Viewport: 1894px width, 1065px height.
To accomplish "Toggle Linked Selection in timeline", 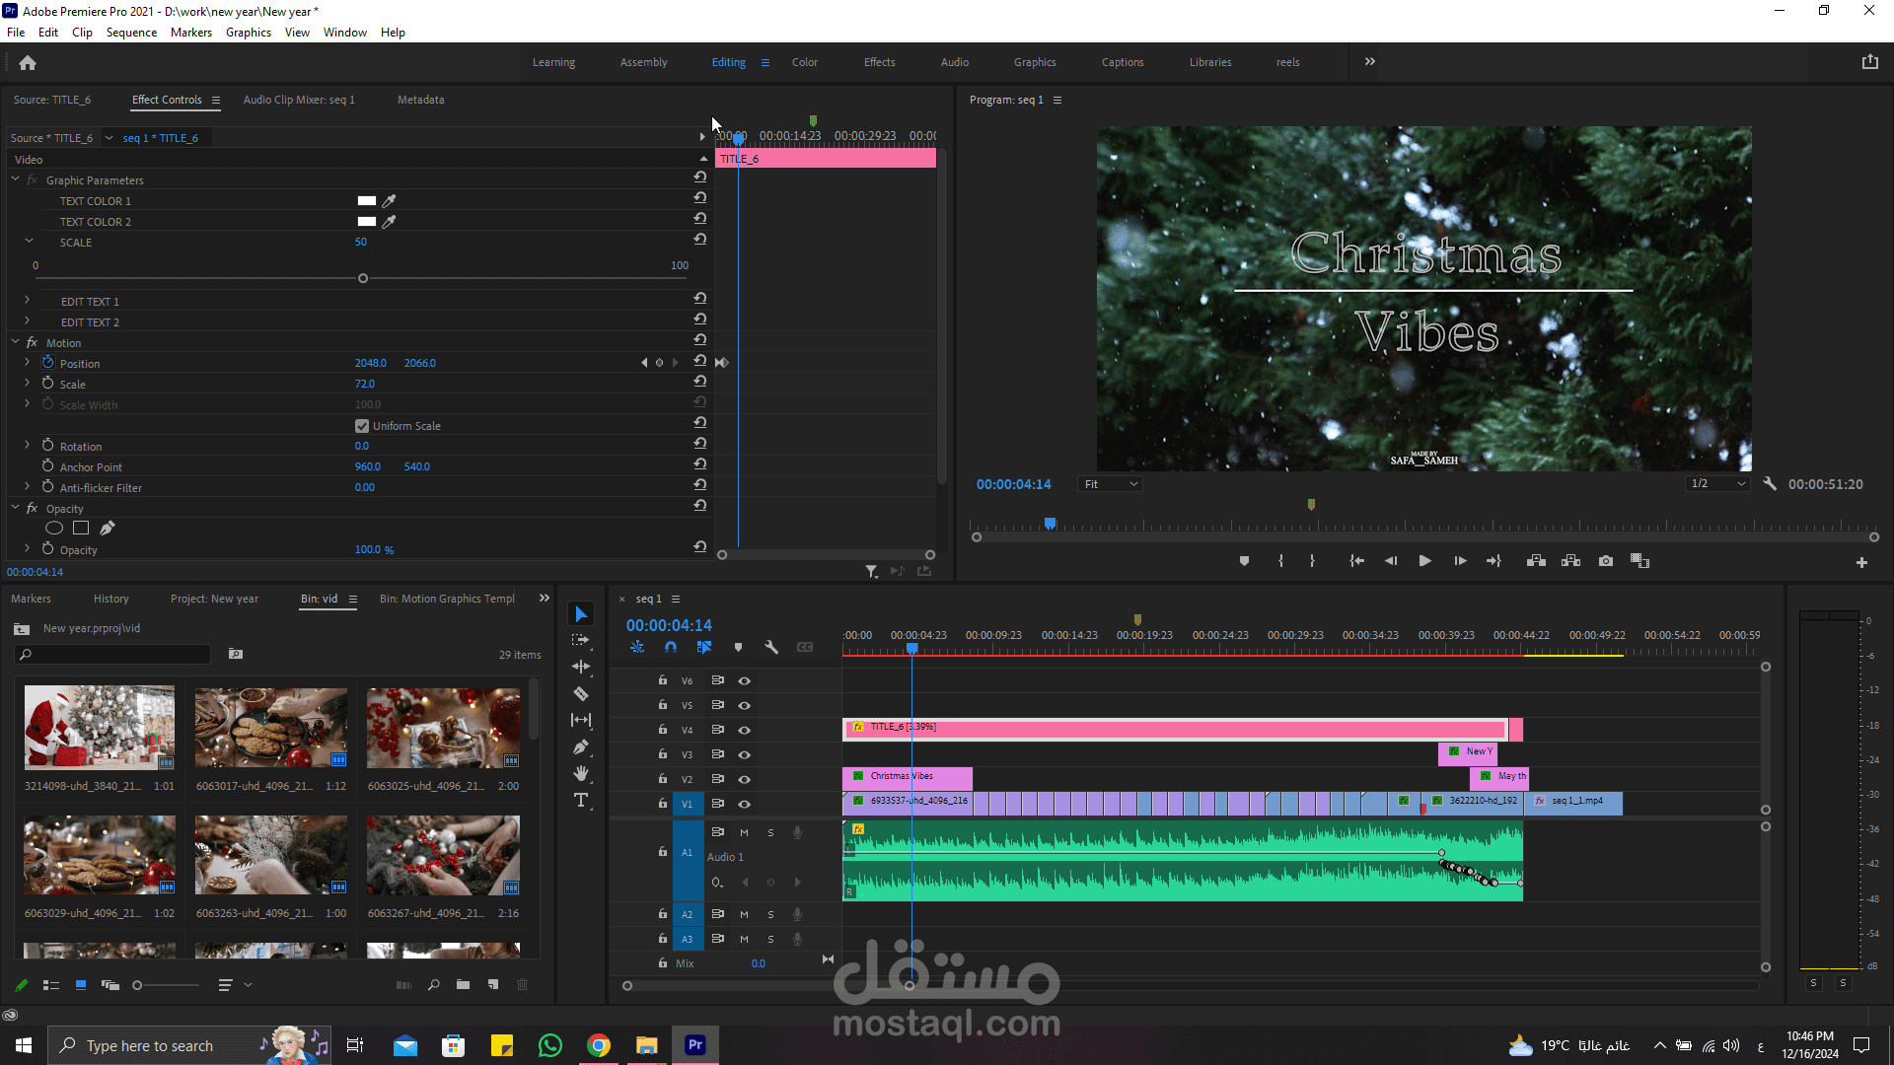I will coord(704,647).
